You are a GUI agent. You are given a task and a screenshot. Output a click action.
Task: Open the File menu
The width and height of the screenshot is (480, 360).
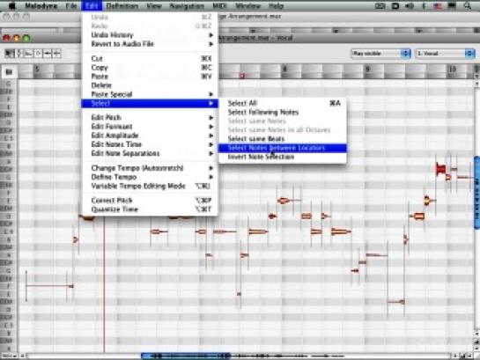[x=71, y=6]
